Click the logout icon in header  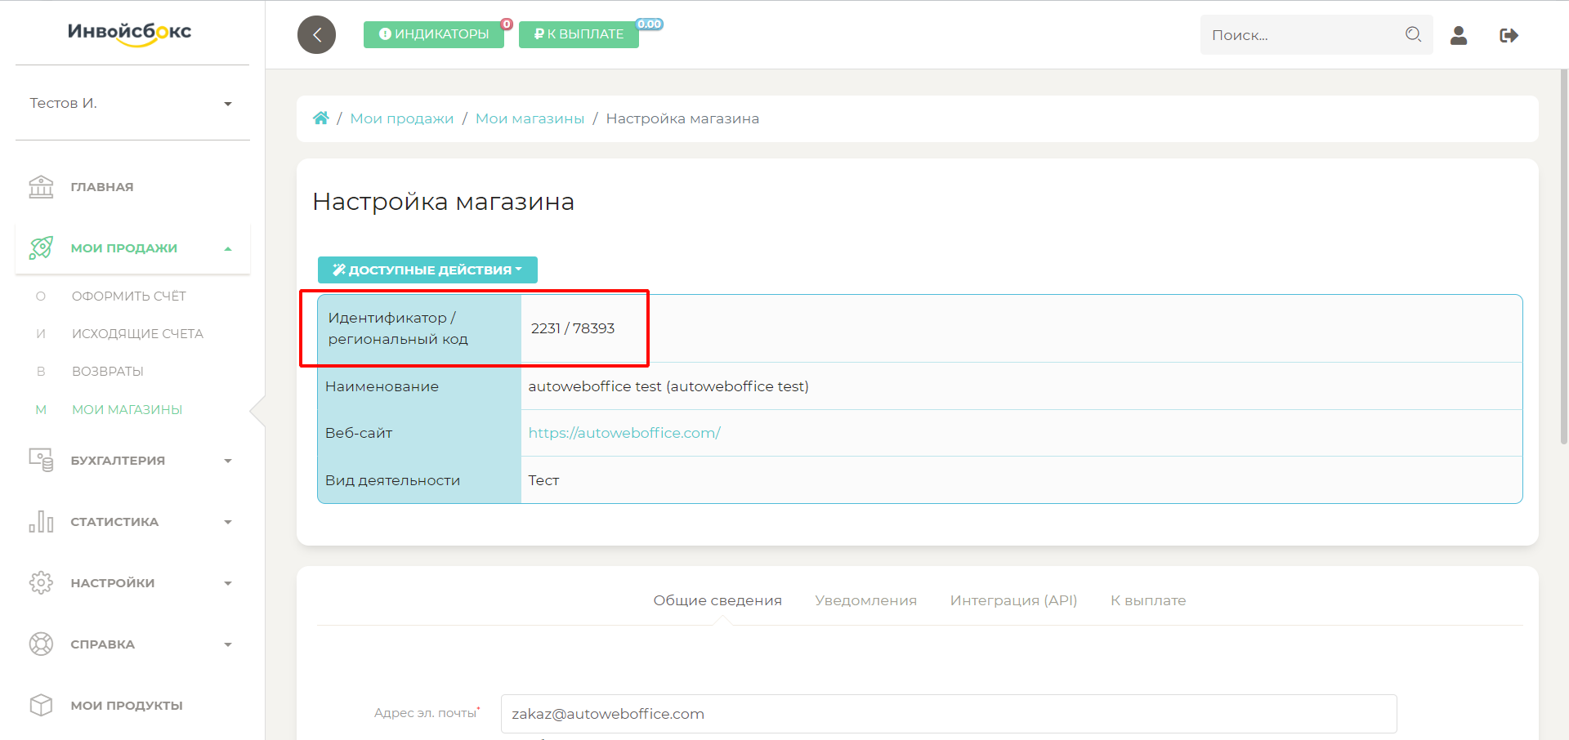[1509, 35]
